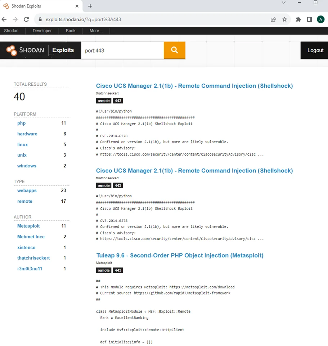The image size is (328, 346).
Task: Open the browser extensions puzzle icon
Action: click(x=298, y=19)
